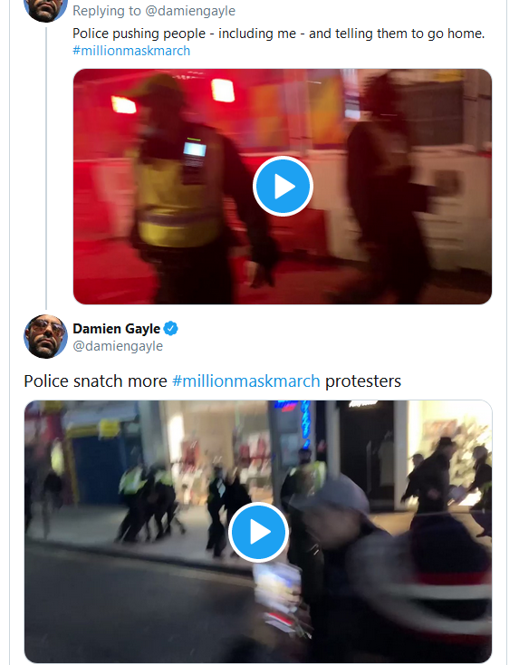Click the 'Damien Gayle' display name
Screen dimensions: 519x665
117,329
